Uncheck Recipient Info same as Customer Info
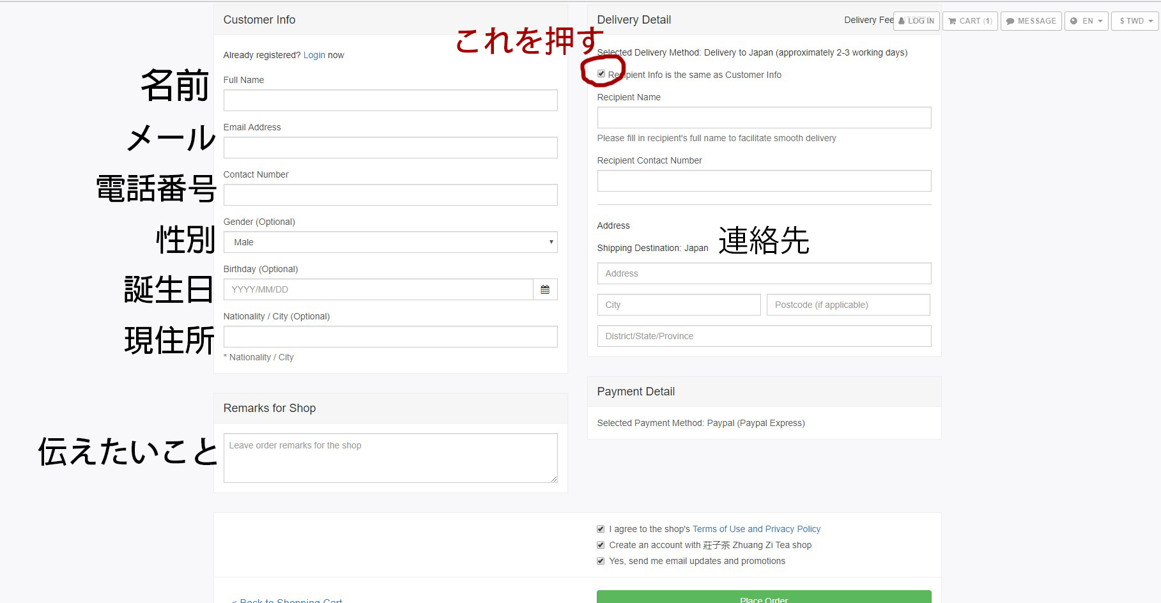Screen dimensions: 1161x603 click(x=601, y=74)
